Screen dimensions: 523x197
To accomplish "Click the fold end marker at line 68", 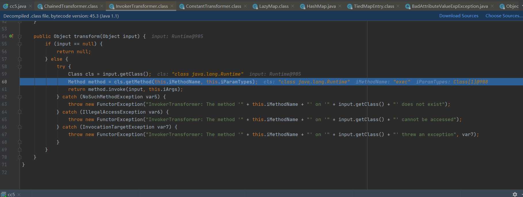I will click(x=20, y=142).
